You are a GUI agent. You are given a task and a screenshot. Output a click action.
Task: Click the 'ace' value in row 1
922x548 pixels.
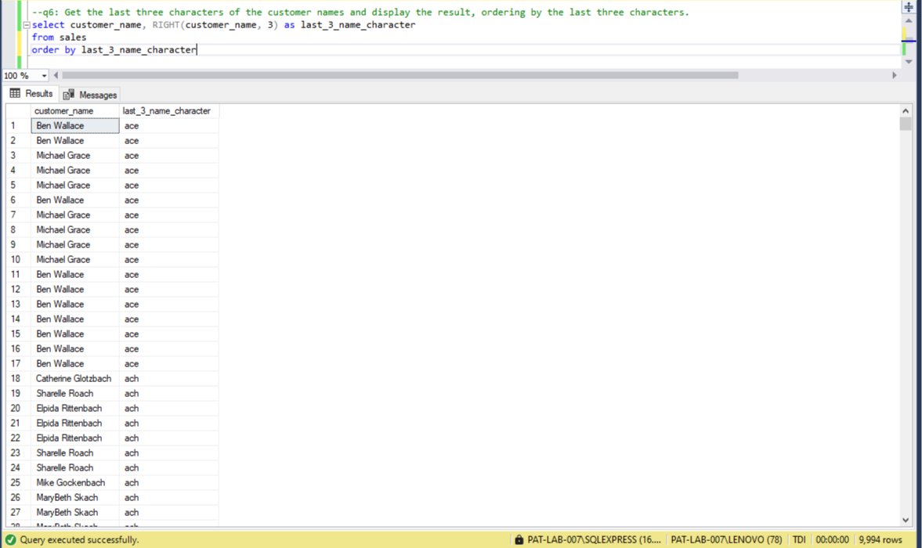tap(168, 126)
